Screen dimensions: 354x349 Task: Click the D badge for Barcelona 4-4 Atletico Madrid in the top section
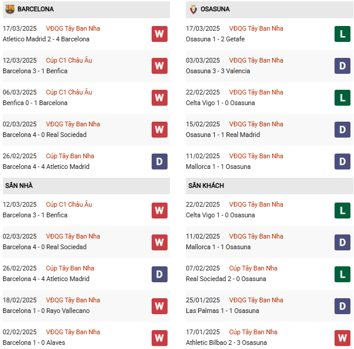[x=159, y=162]
